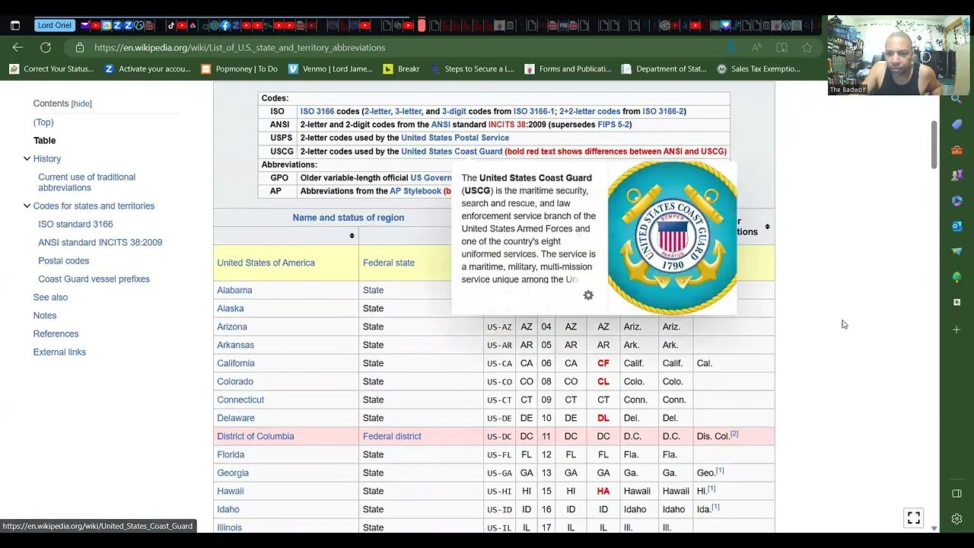Collapse the History section chevron
Viewport: 974px width, 548px height.
(x=27, y=158)
